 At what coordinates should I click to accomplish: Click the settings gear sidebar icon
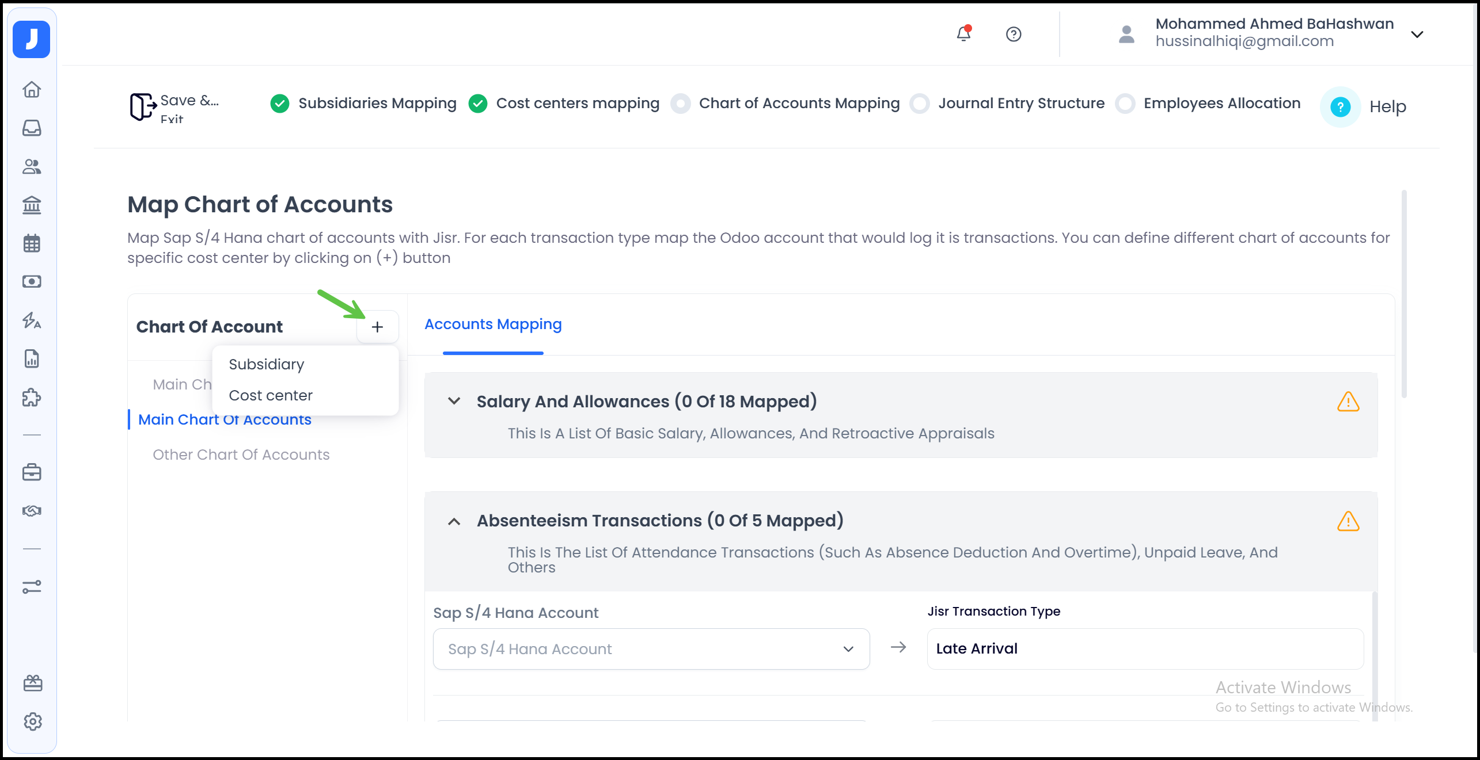[33, 721]
